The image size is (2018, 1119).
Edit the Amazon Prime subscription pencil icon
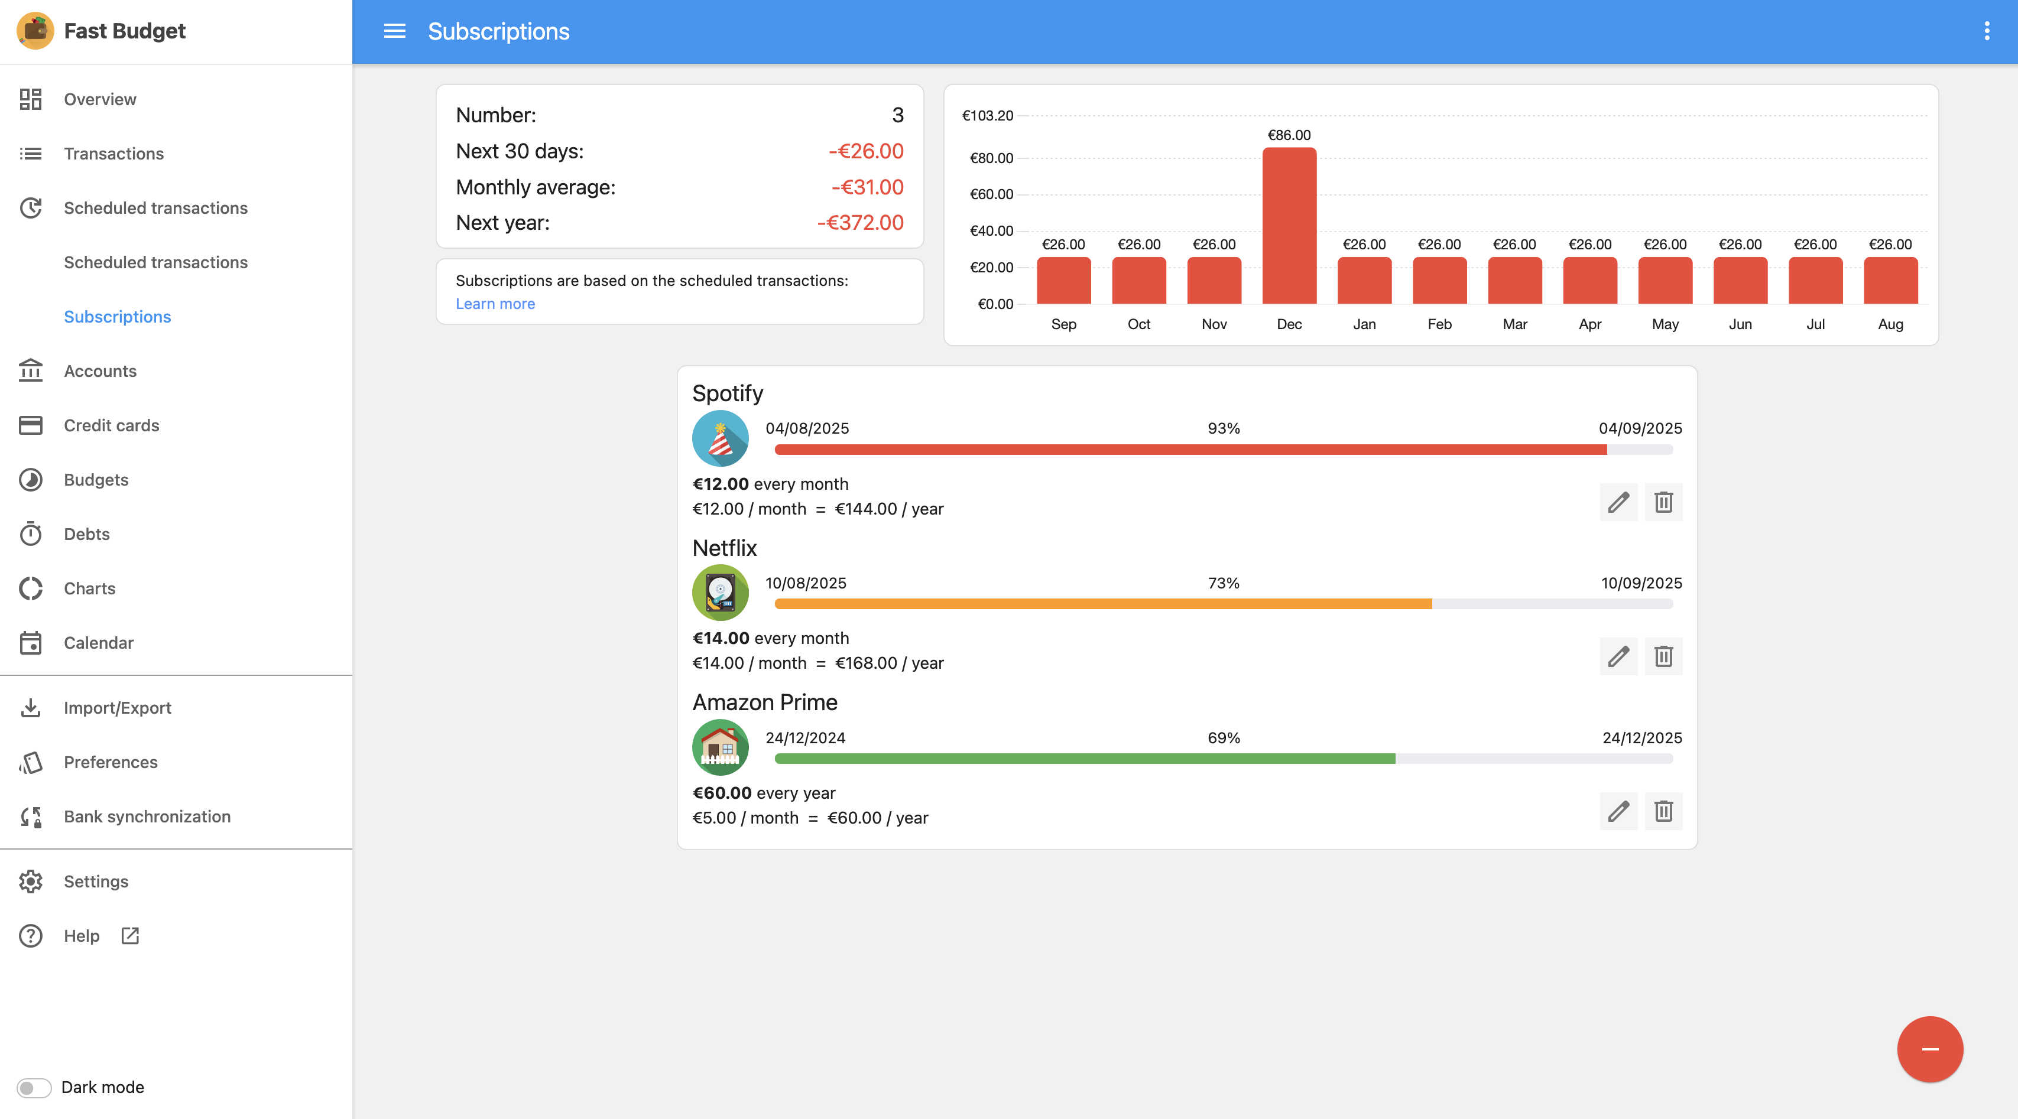1618,811
